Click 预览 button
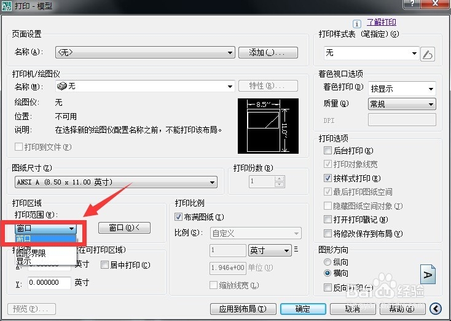The width and height of the screenshot is (451, 321). [31, 309]
